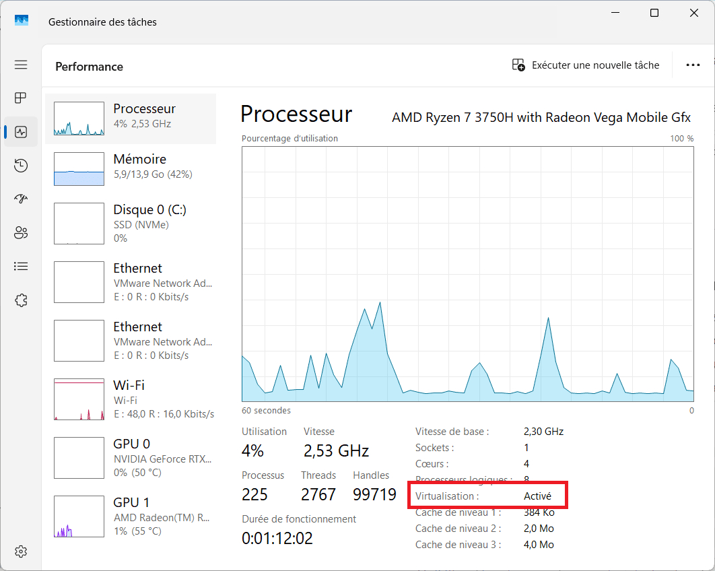Screen dimensions: 715x571
Task: Click the level 2 cache value '2,0 Mo'
Action: coord(539,529)
